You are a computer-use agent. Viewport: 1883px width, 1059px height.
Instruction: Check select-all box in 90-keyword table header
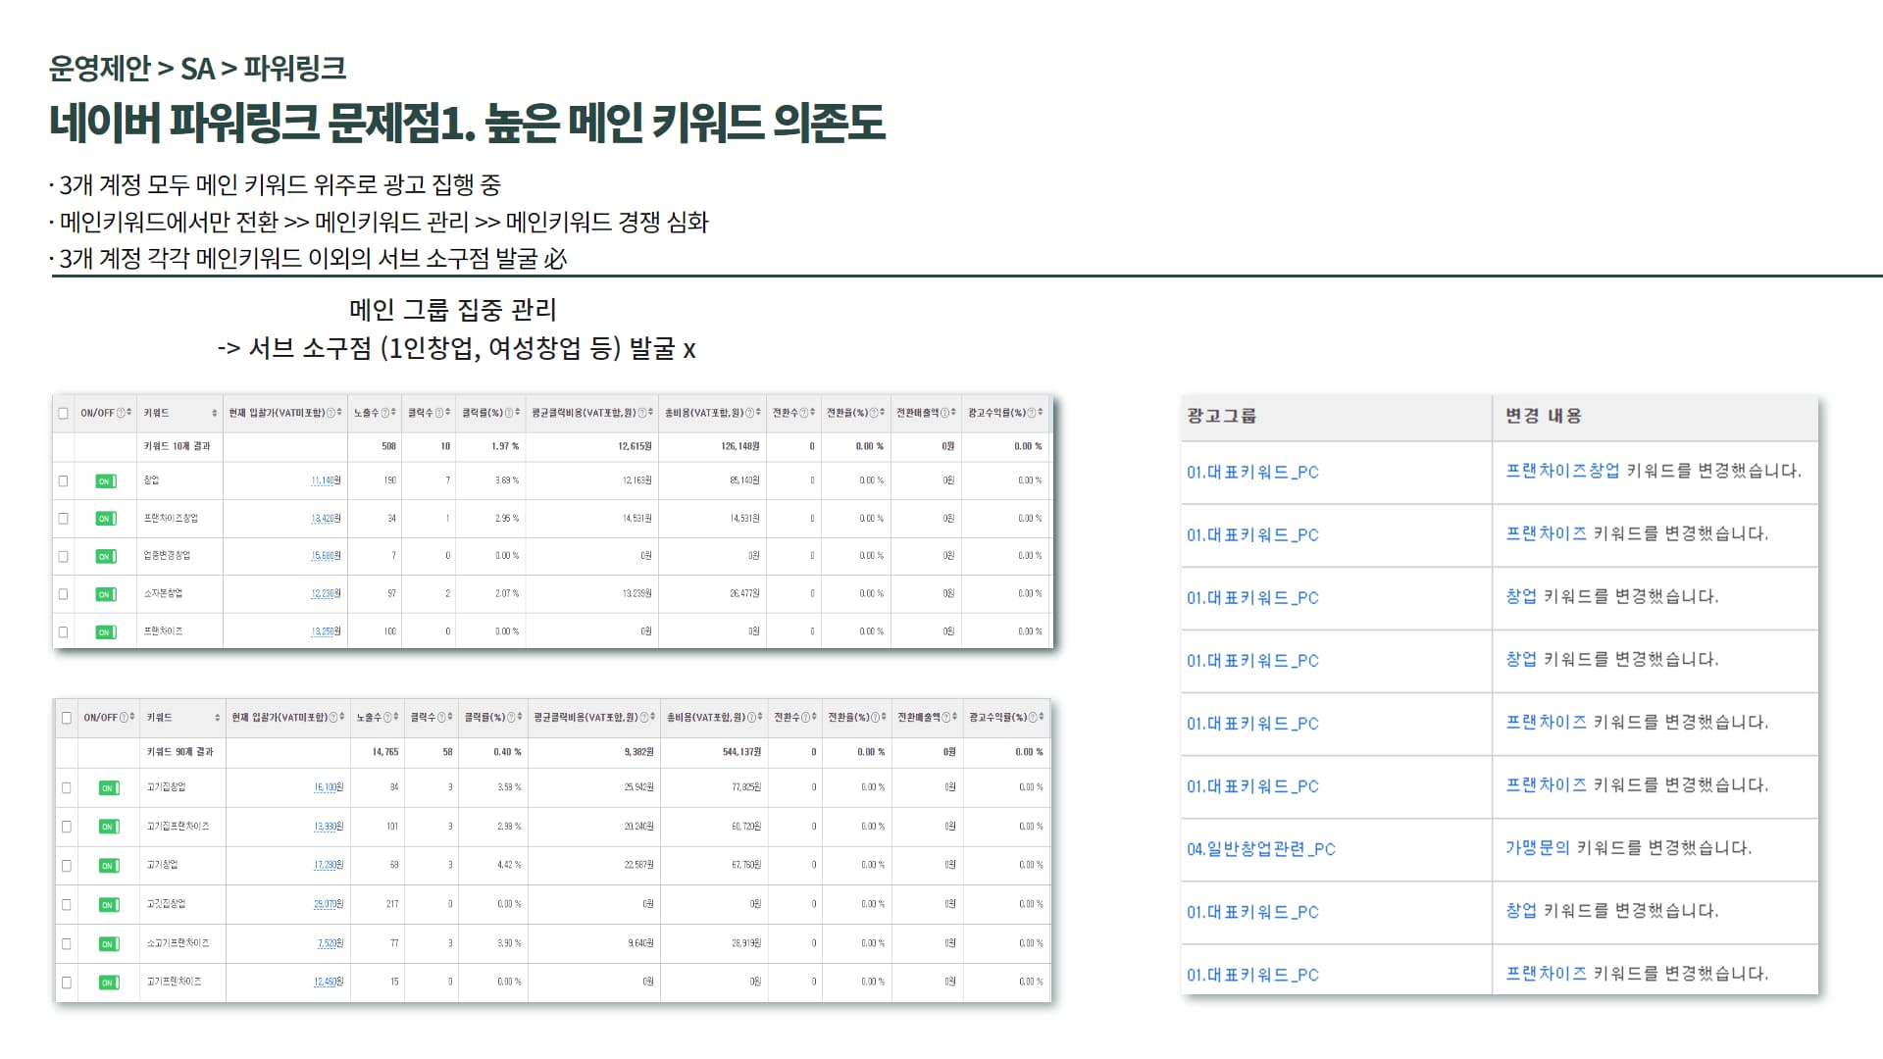click(x=67, y=718)
